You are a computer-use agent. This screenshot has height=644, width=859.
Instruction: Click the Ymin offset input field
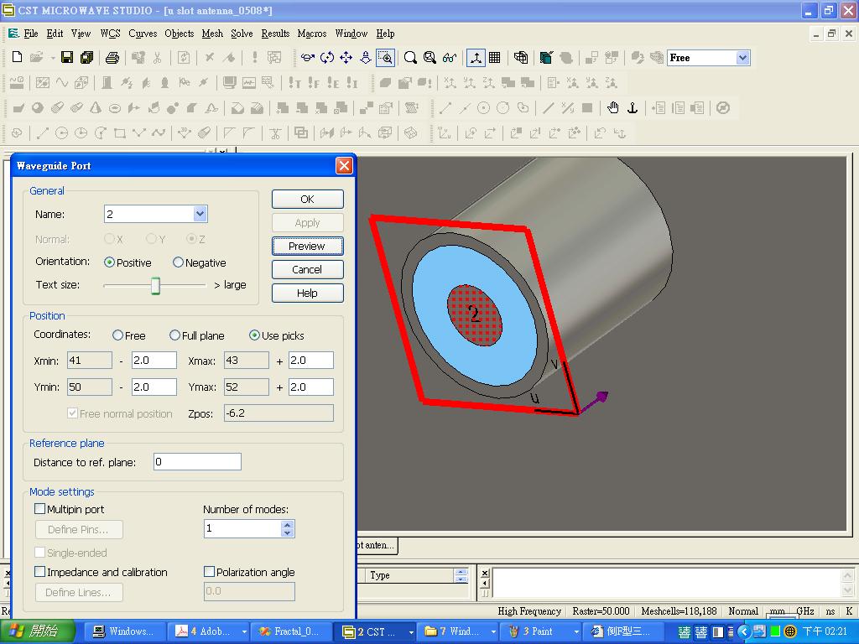point(154,387)
